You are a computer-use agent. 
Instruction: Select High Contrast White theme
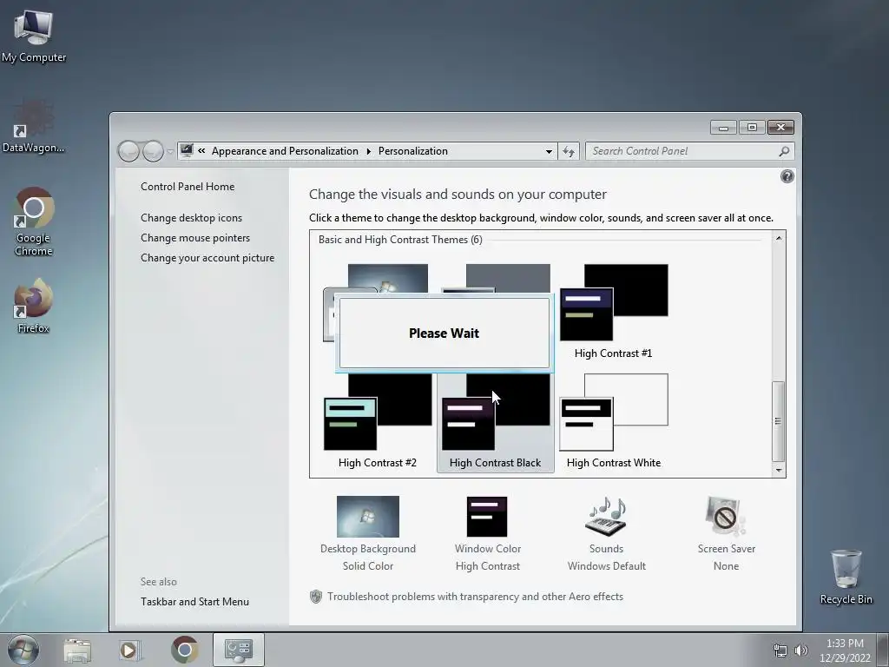coord(614,421)
